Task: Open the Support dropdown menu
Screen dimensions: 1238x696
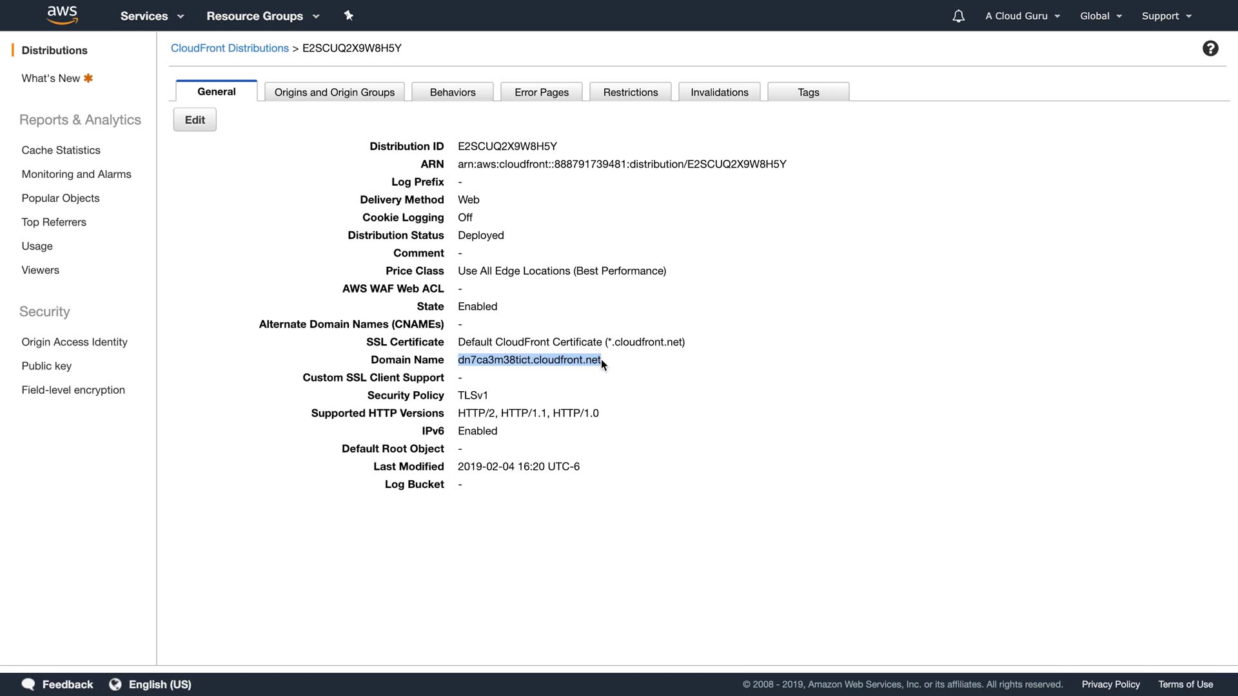Action: pyautogui.click(x=1166, y=16)
